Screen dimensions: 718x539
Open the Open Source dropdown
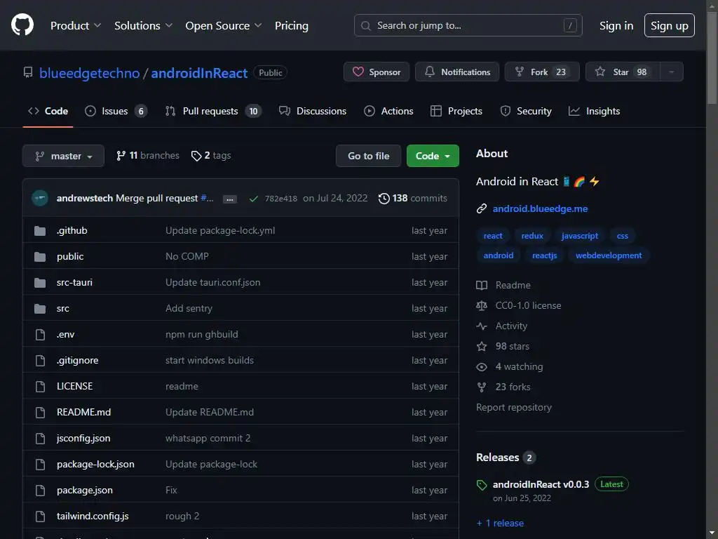(224, 26)
